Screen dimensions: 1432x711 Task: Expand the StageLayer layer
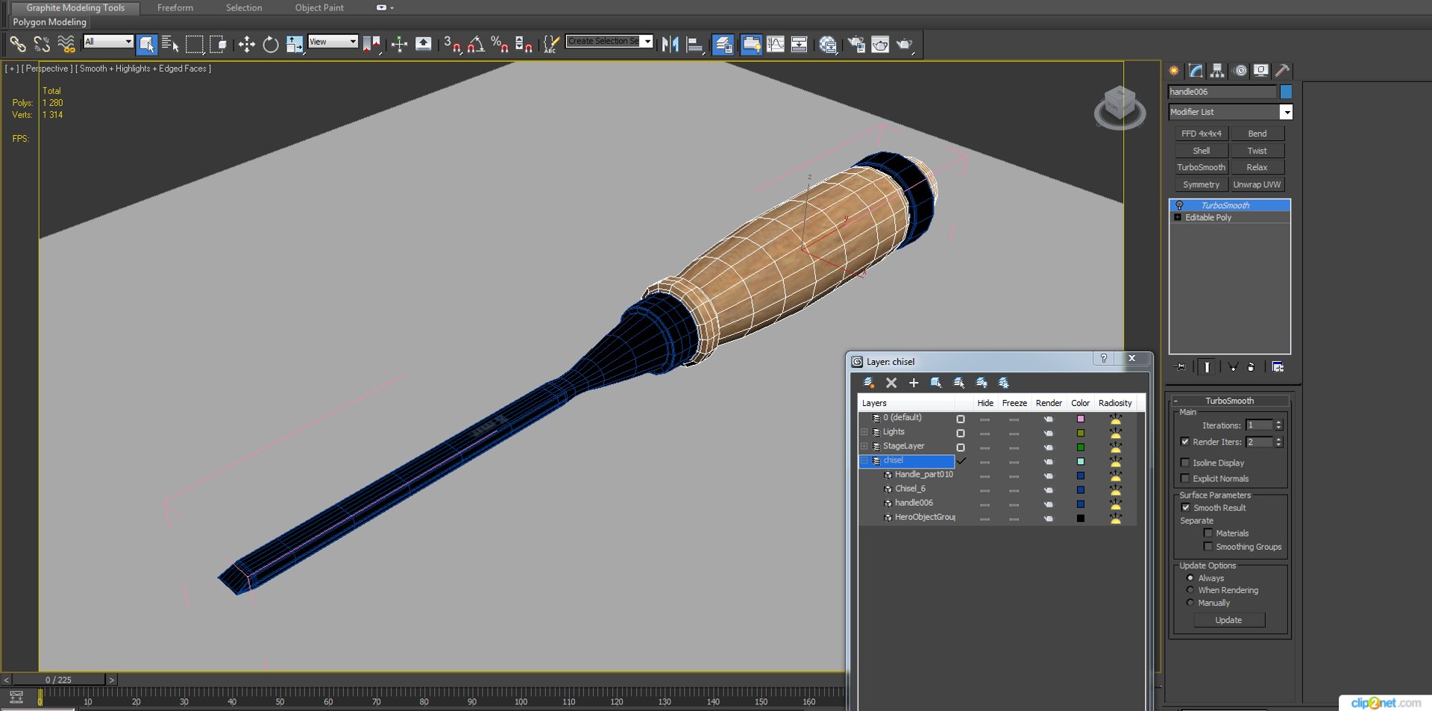coord(864,446)
